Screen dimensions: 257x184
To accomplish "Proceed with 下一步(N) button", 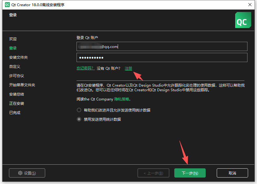I will pyautogui.click(x=190, y=173).
